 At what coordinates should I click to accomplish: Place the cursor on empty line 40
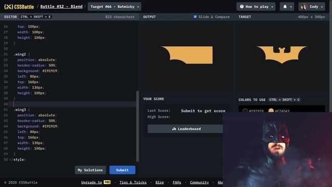pos(72,104)
